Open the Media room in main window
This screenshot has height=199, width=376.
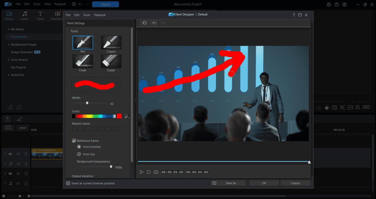point(9,16)
